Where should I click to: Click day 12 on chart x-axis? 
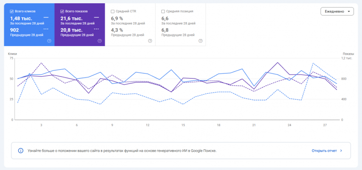(x=148, y=125)
